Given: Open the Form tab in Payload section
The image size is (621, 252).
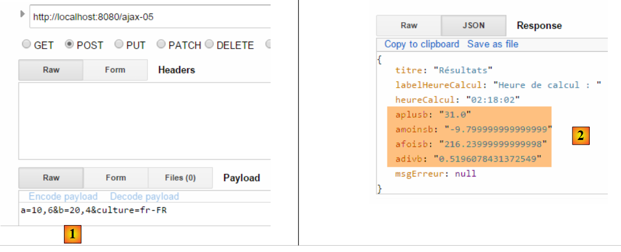Looking at the screenshot, I should click(x=115, y=178).
